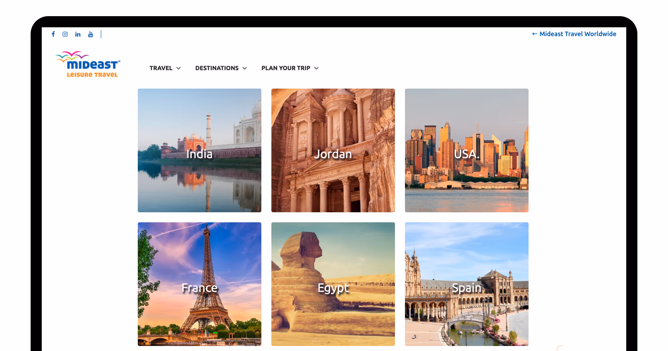The width and height of the screenshot is (668, 351).
Task: Expand the chevron next to PLAN YOUR TRIP
Action: pyautogui.click(x=316, y=68)
